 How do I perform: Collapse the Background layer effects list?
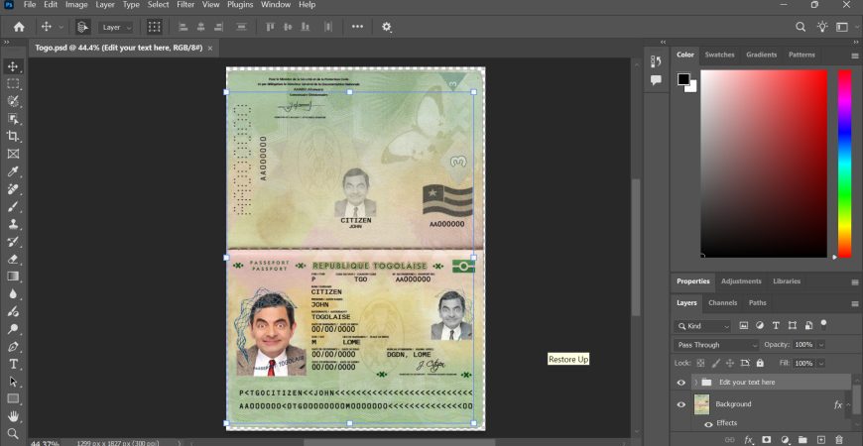848,404
